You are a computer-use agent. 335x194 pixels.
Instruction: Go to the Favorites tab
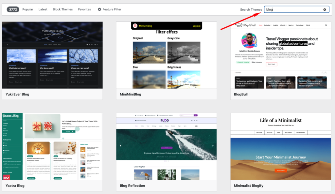84,9
